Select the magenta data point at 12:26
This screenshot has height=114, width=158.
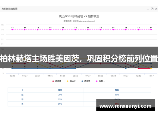(138, 30)
